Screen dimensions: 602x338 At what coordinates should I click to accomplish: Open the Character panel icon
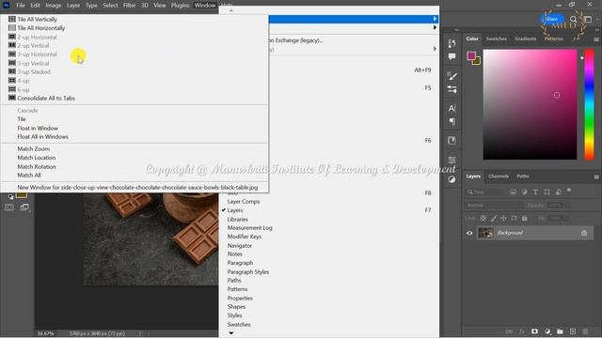click(x=451, y=108)
